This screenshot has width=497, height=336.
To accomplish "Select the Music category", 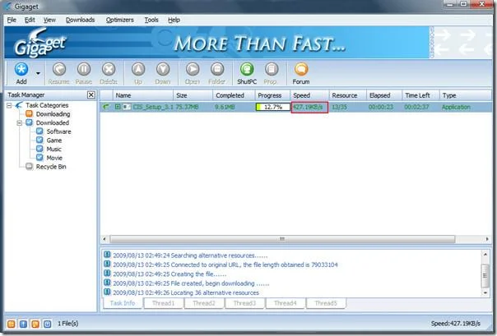I will tap(53, 149).
